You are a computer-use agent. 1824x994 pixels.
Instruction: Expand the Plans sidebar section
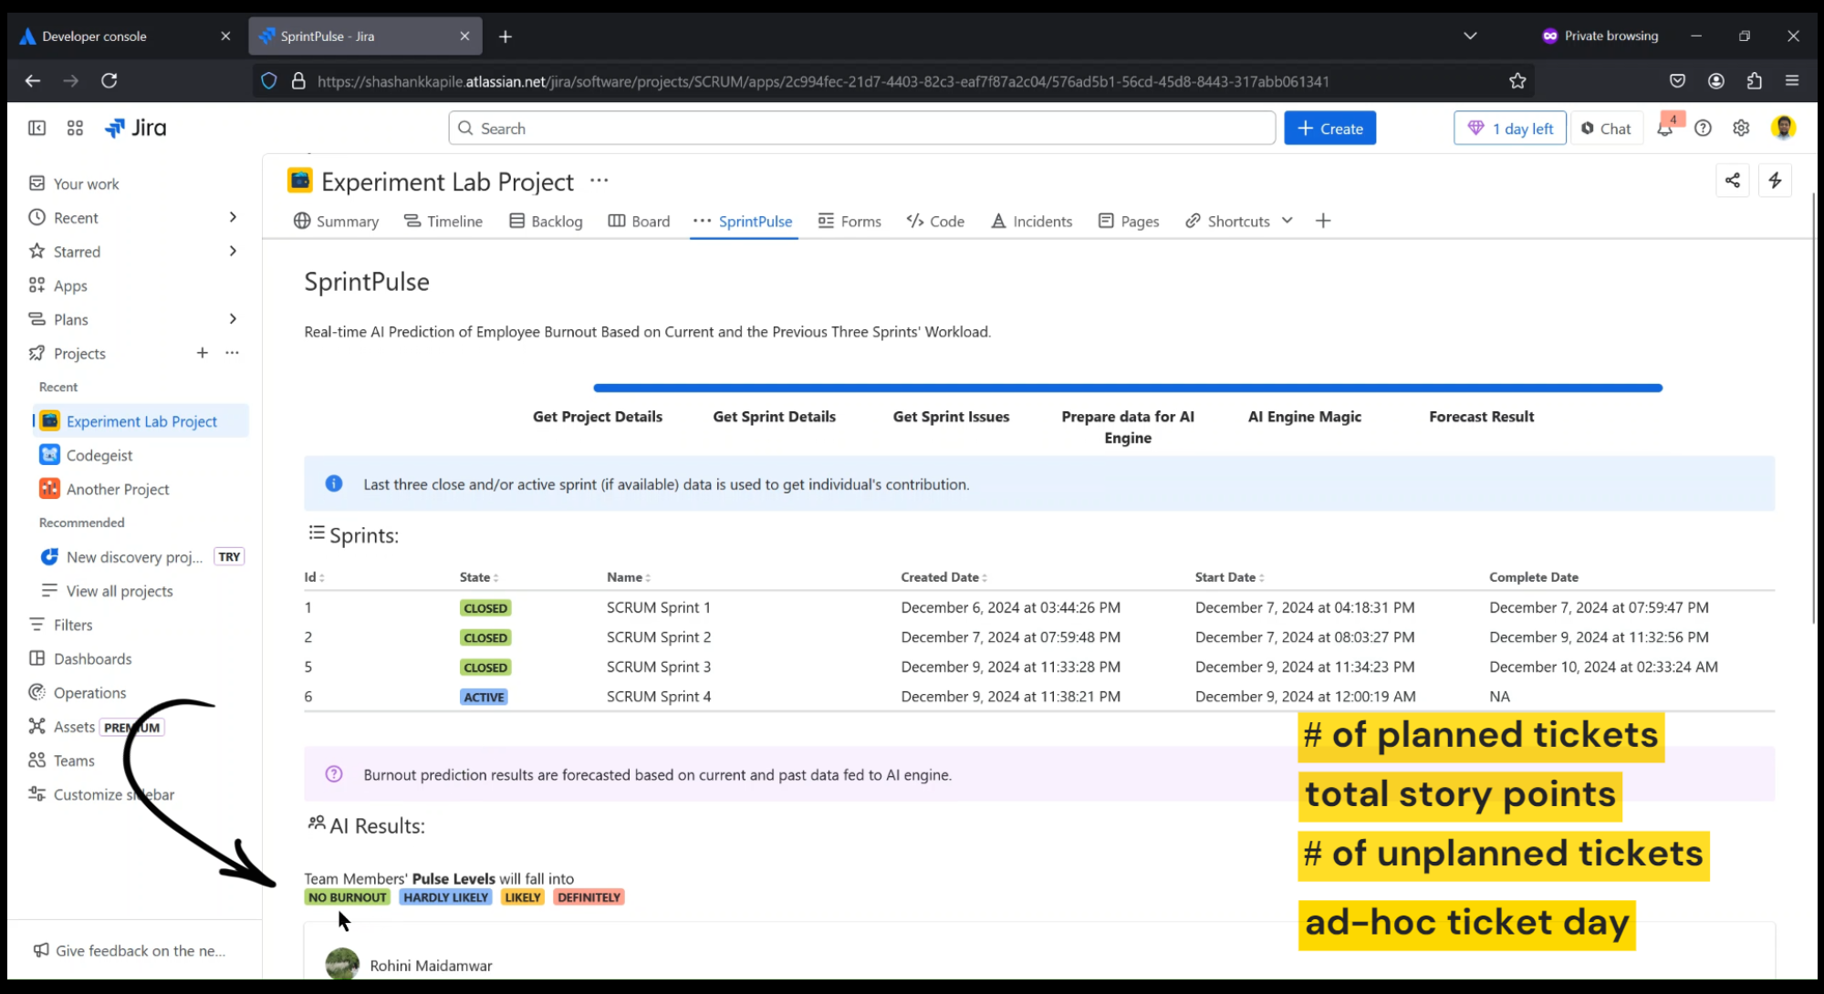(233, 319)
